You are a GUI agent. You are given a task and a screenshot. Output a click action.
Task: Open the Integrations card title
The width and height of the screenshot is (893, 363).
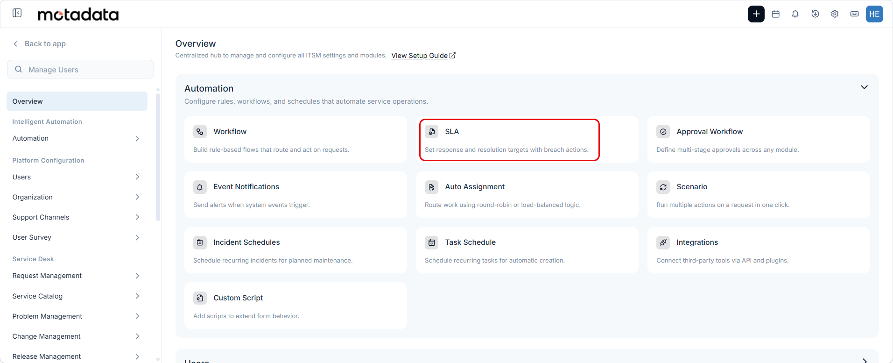[x=697, y=242]
